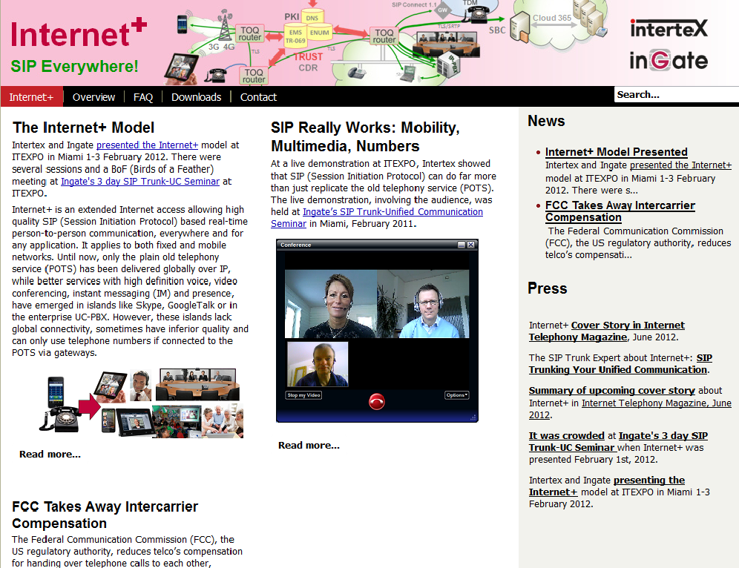Focus the Search... input field
Viewport: 739px width, 568px height.
click(x=677, y=95)
